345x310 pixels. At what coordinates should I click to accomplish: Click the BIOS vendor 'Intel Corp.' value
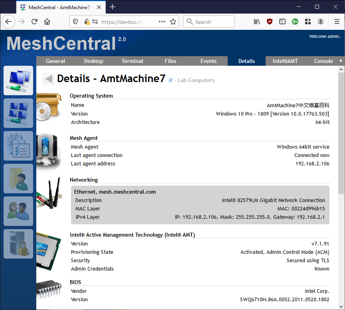[317, 291]
